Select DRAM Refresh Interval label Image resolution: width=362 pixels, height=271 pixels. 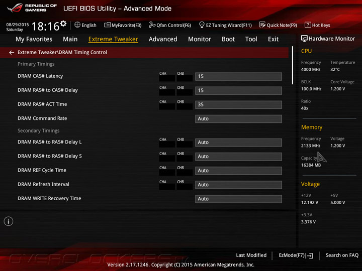(x=43, y=184)
